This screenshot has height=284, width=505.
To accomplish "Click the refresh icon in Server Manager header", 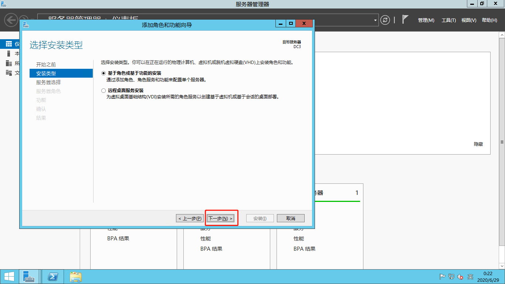I will (385, 20).
